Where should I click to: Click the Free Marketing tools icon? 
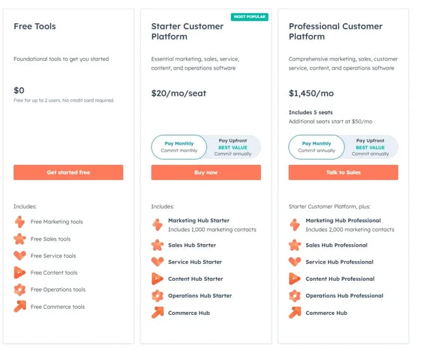[19, 222]
